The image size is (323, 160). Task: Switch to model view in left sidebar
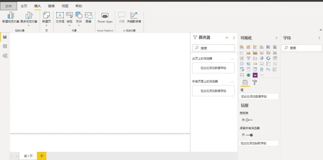[5, 56]
